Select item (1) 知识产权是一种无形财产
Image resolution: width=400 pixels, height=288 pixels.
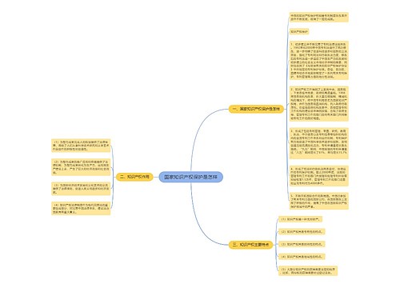pyautogui.click(x=301, y=219)
